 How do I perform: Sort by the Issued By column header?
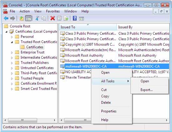(x=143, y=27)
